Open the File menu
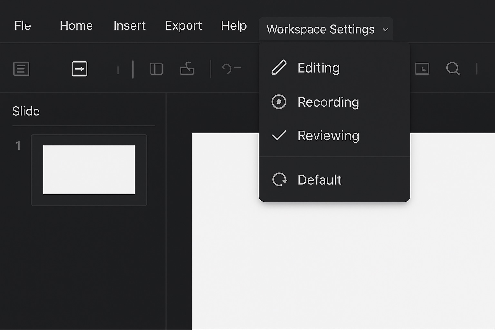Viewport: 495px width, 330px height. point(23,25)
